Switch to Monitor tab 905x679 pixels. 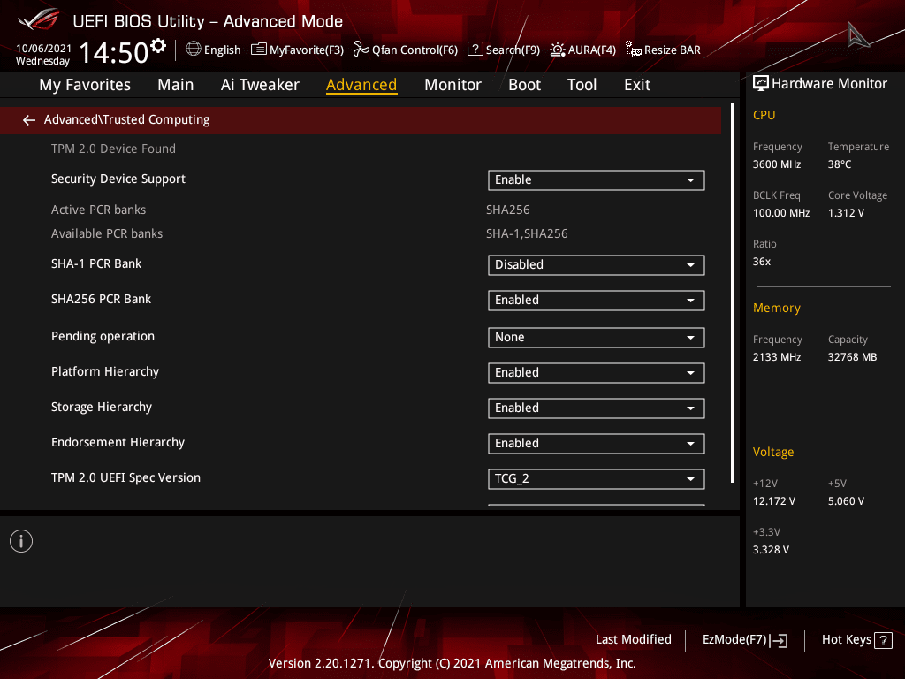[452, 85]
